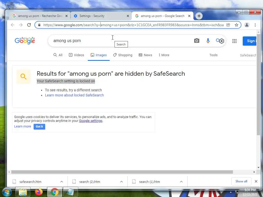Click network status tray icon
The image size is (263, 197).
click(x=237, y=192)
